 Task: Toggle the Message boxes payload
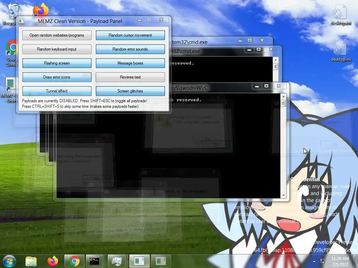tap(130, 63)
